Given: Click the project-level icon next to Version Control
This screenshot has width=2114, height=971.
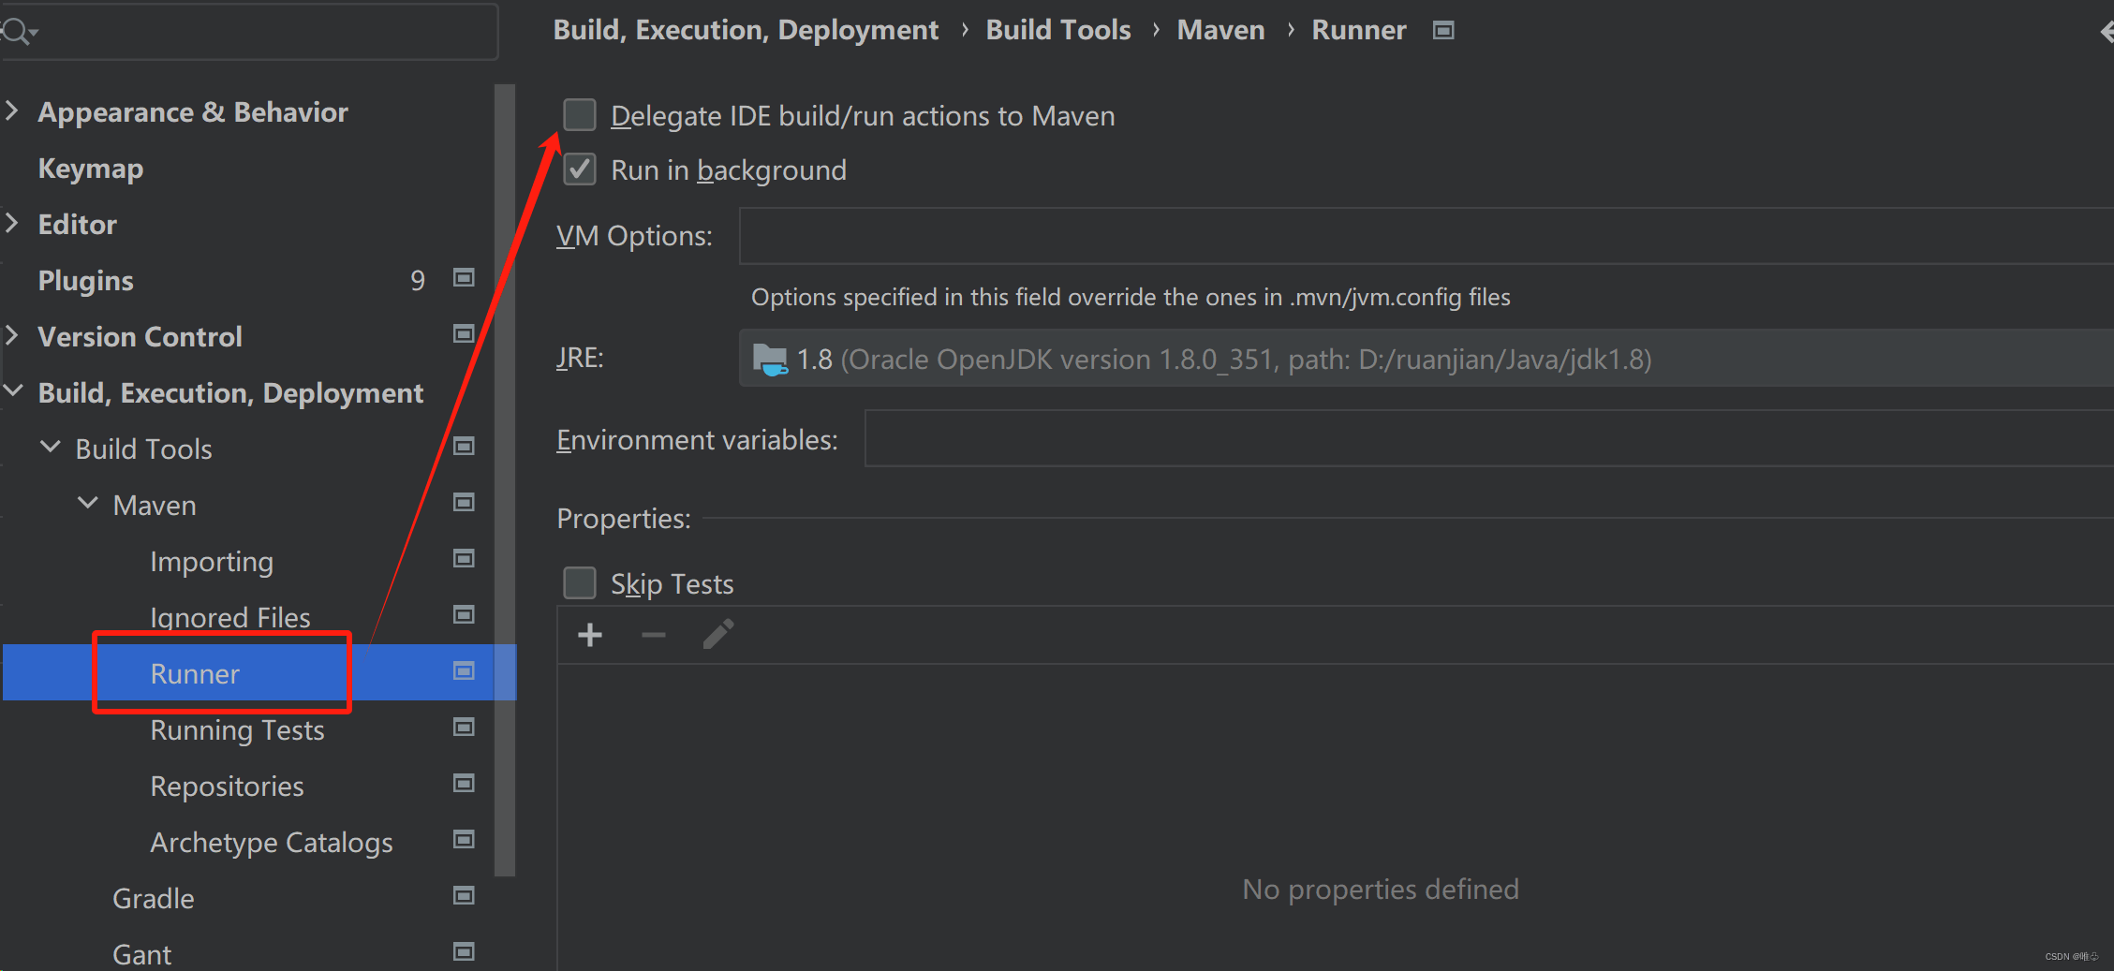Looking at the screenshot, I should (x=464, y=334).
